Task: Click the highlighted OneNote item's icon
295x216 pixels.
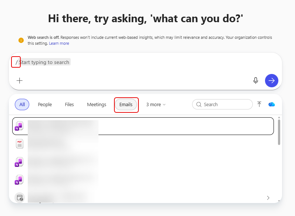Action: coord(19,126)
